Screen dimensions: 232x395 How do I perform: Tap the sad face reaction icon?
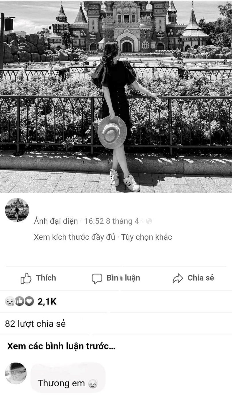click(10, 301)
